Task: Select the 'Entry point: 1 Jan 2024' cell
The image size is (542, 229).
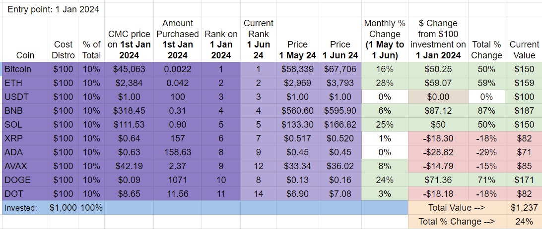Action: pyautogui.click(x=53, y=9)
